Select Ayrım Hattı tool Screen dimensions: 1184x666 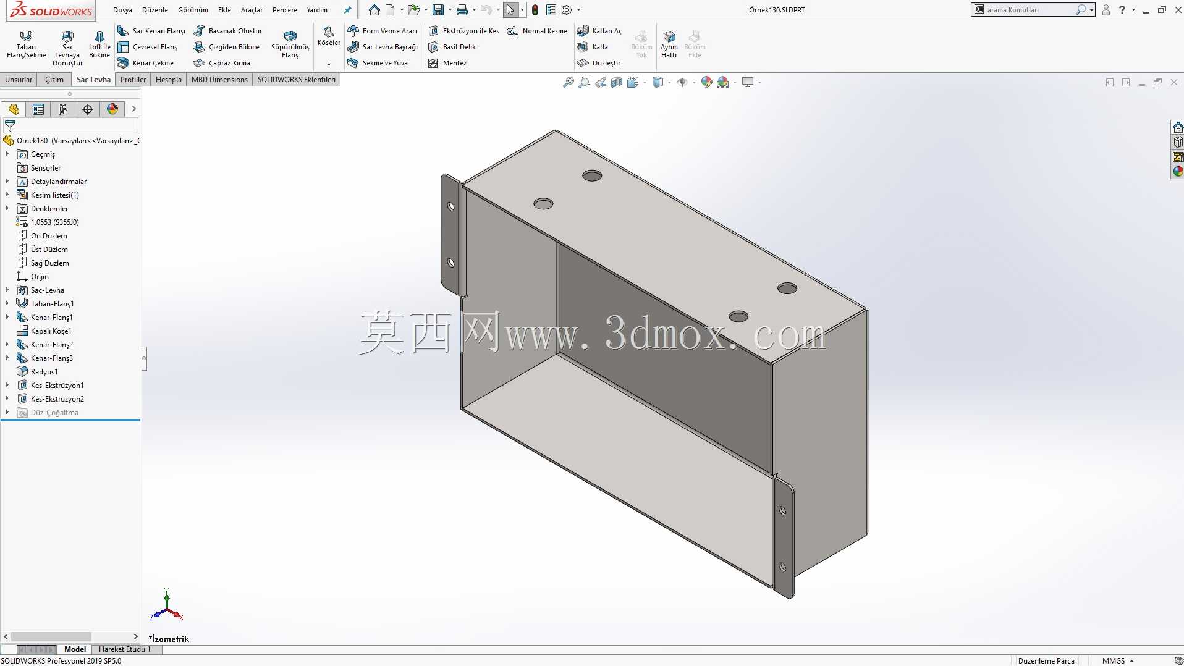click(669, 44)
